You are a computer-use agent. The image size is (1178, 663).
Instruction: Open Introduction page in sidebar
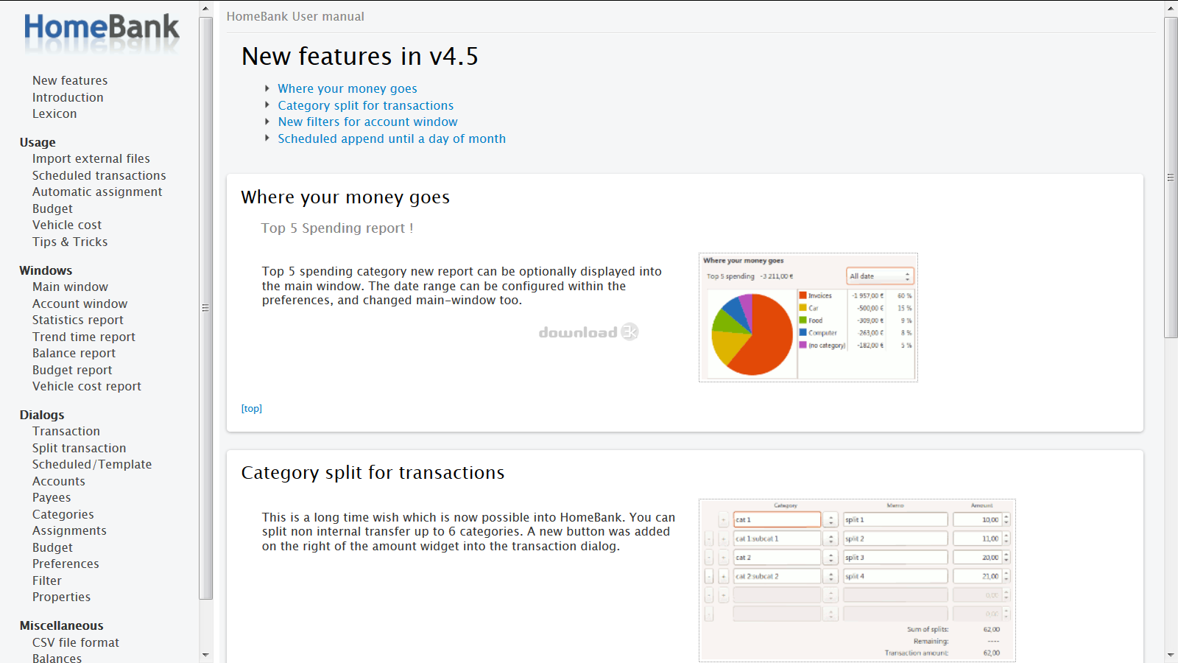click(x=68, y=97)
